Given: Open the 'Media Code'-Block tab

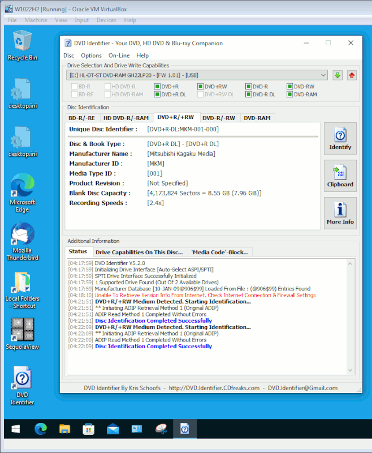Looking at the screenshot, I should click(x=220, y=252).
